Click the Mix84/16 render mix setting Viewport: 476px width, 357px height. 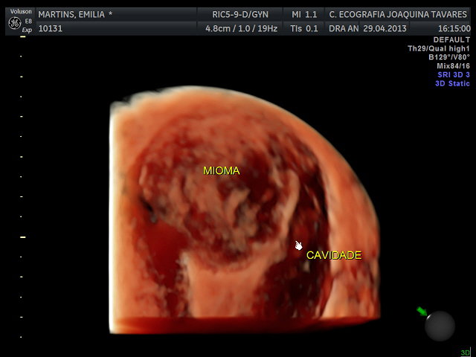[x=453, y=66]
